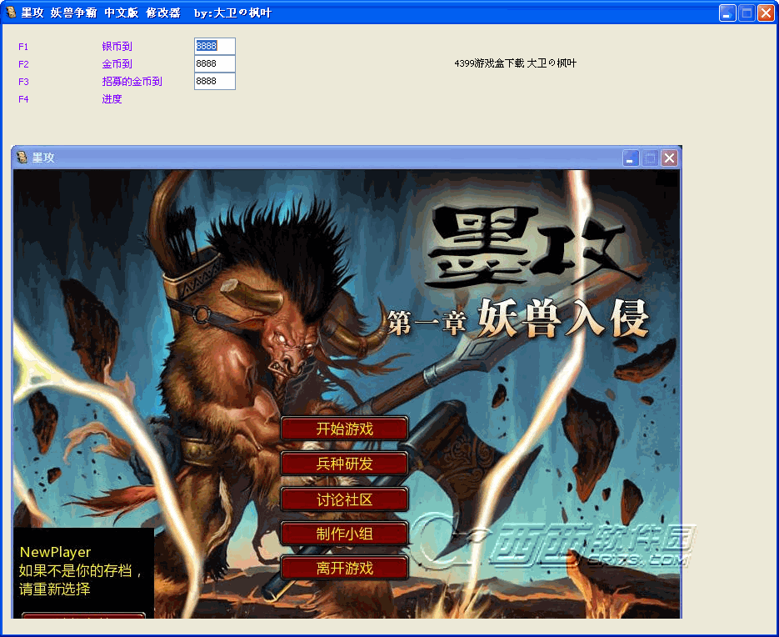The height and width of the screenshot is (637, 779).
Task: Click the F3 hotkey label
Action: (23, 82)
